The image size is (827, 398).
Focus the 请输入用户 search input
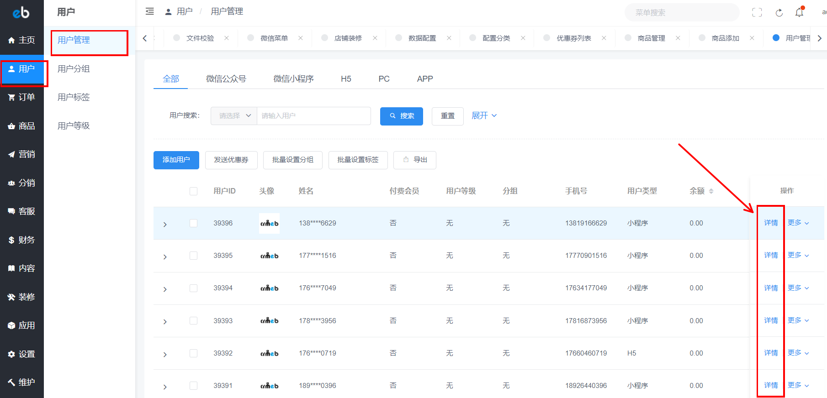[314, 116]
